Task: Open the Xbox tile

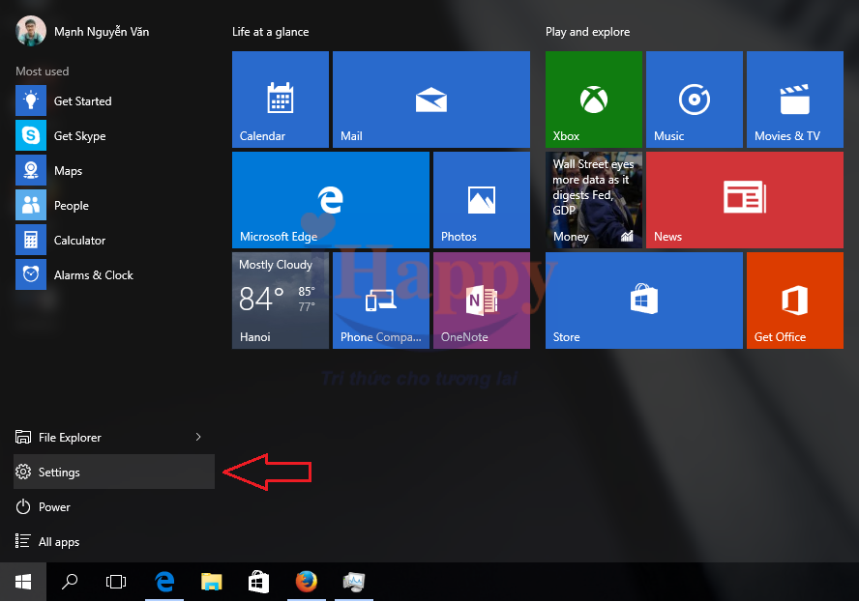Action: tap(593, 100)
